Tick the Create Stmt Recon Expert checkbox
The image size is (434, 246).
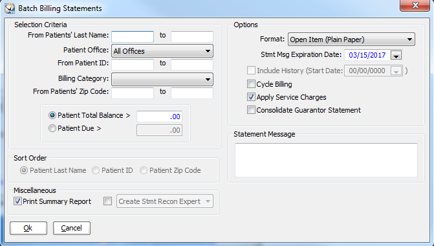pos(107,201)
